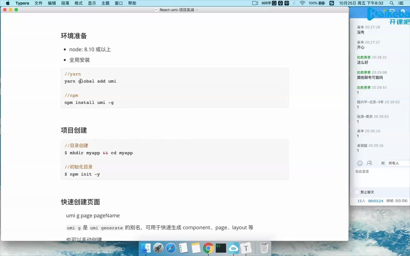Open the cloud live-class app in dock
The height and width of the screenshot is (256, 410).
click(x=233, y=248)
